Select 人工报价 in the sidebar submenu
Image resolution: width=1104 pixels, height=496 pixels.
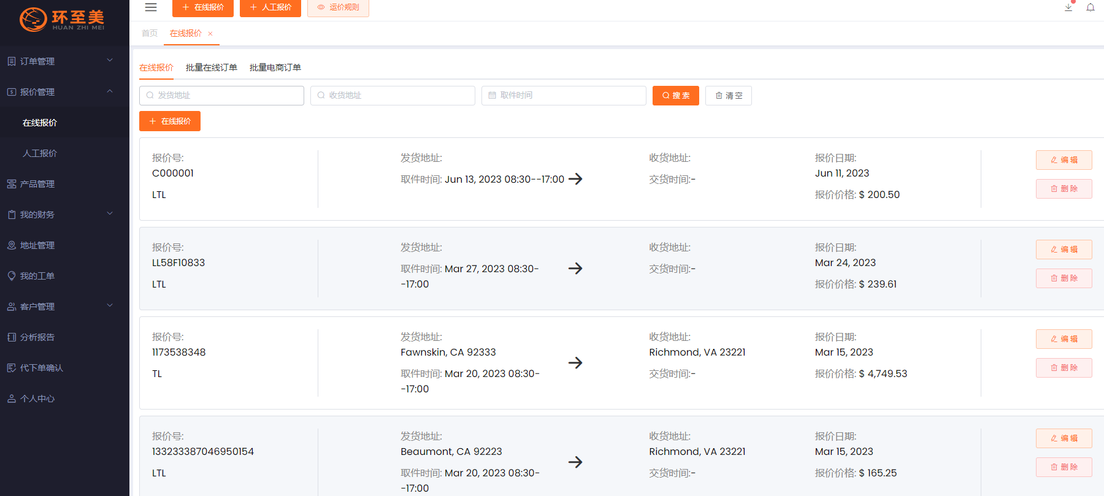(40, 153)
